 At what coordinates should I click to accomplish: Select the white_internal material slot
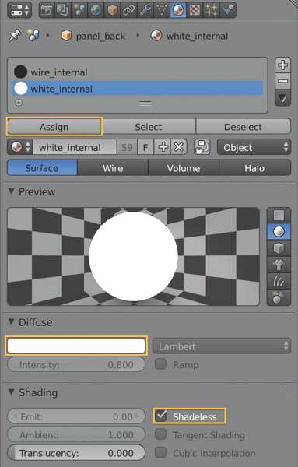point(138,89)
